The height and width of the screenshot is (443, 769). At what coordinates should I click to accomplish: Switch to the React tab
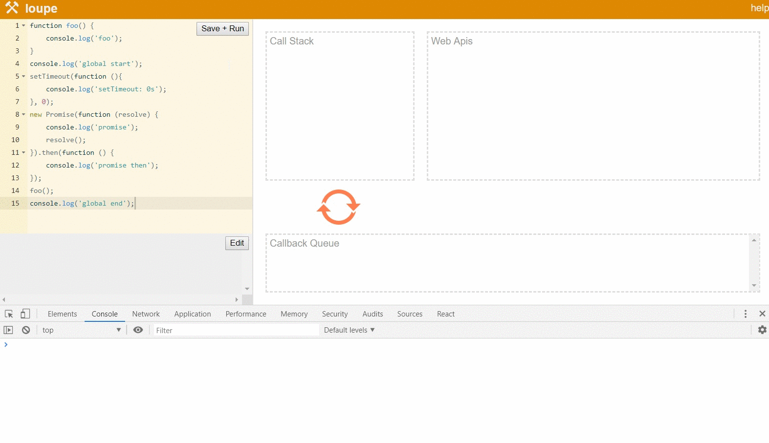coord(446,314)
